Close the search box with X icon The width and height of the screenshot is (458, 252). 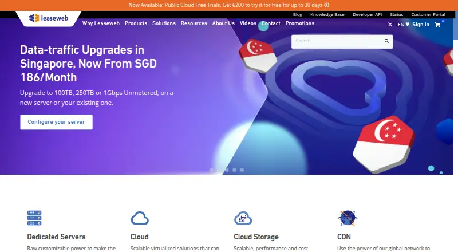tap(390, 25)
